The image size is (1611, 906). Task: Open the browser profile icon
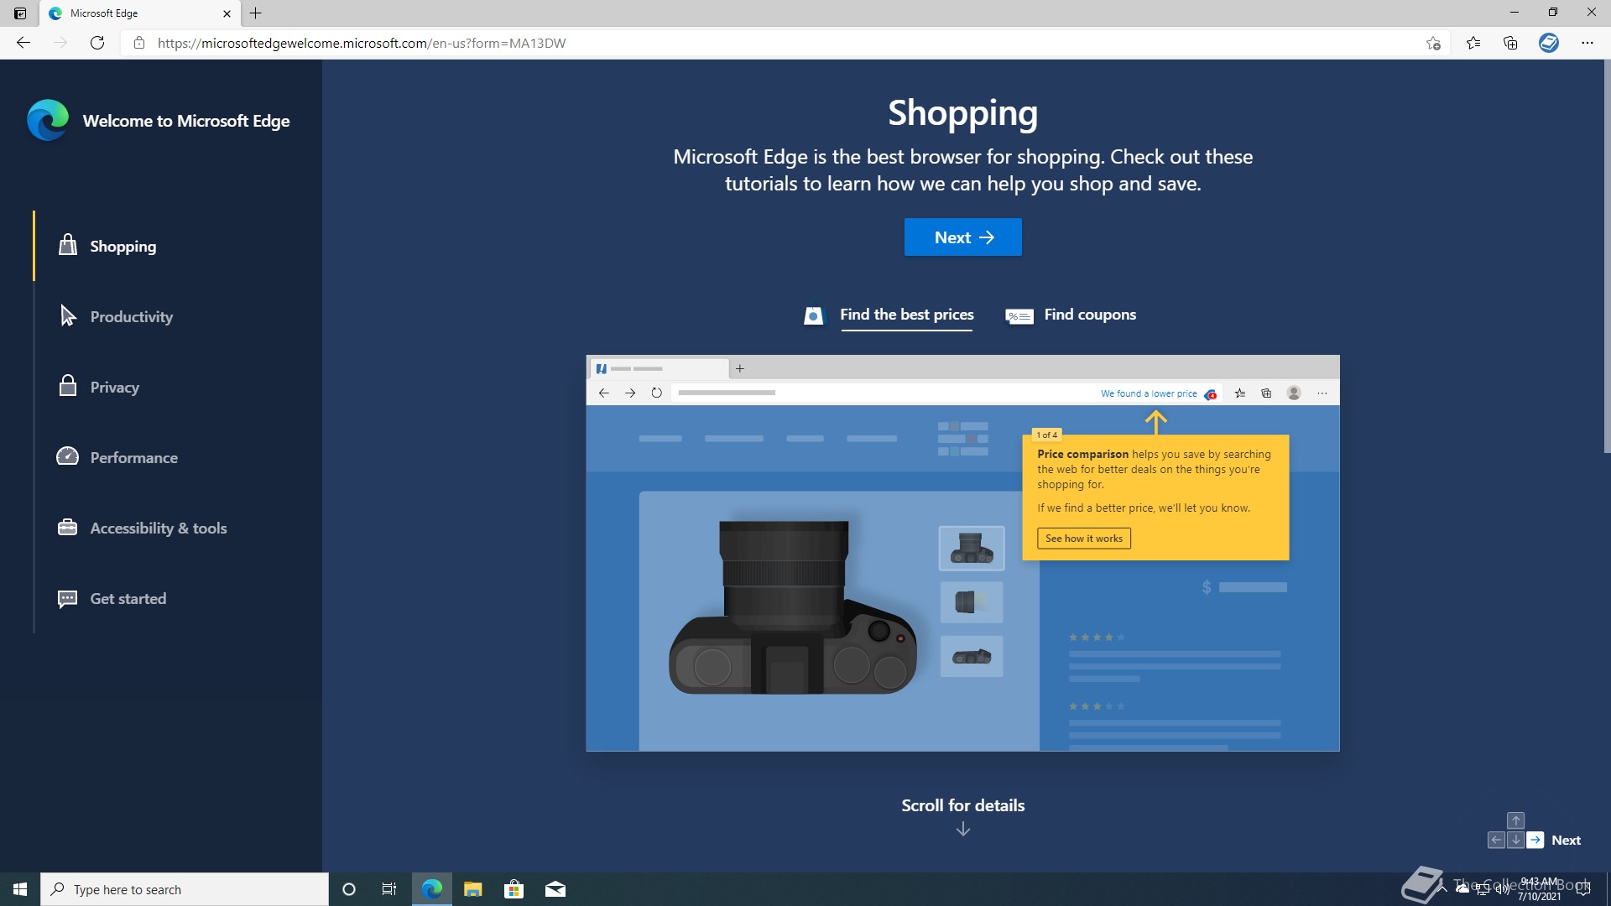point(1549,43)
